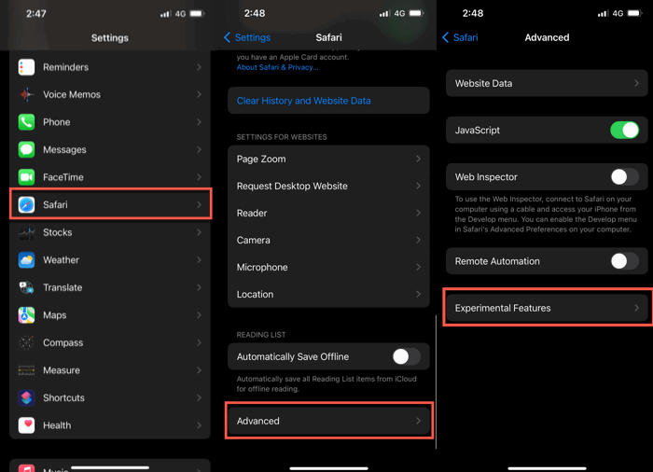Screen dimensions: 653x472
Task: Tap the back chevron beside Safari
Action: click(x=445, y=37)
